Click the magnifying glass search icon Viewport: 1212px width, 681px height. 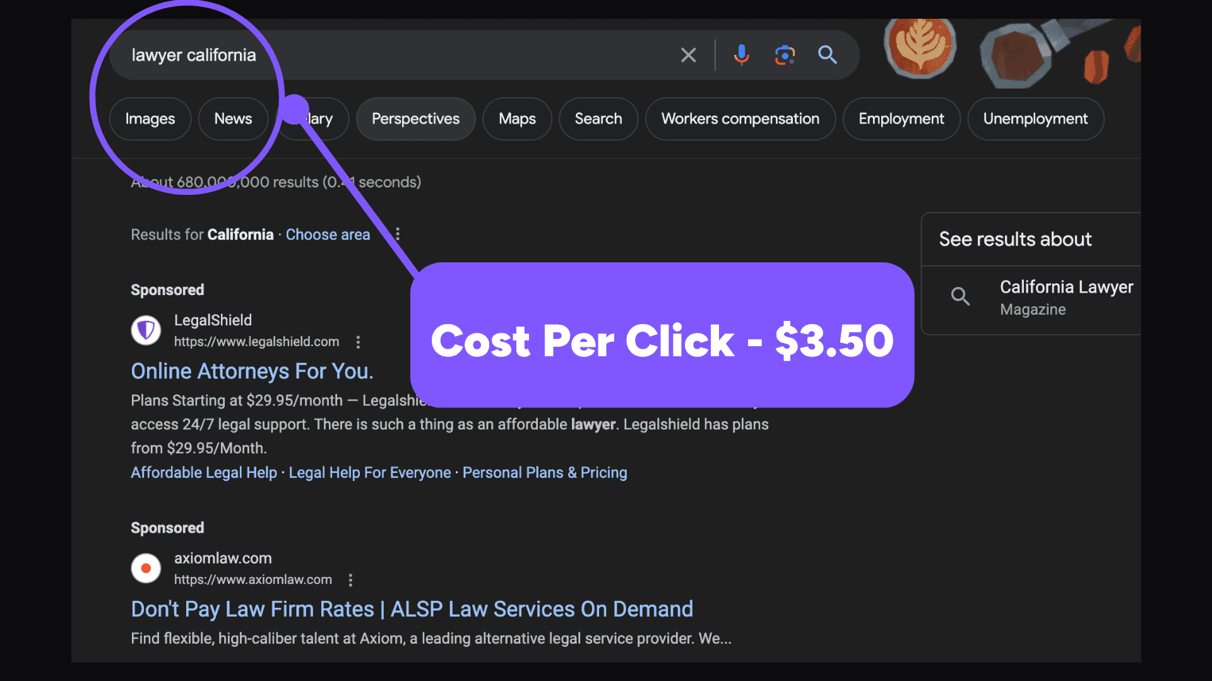point(827,55)
